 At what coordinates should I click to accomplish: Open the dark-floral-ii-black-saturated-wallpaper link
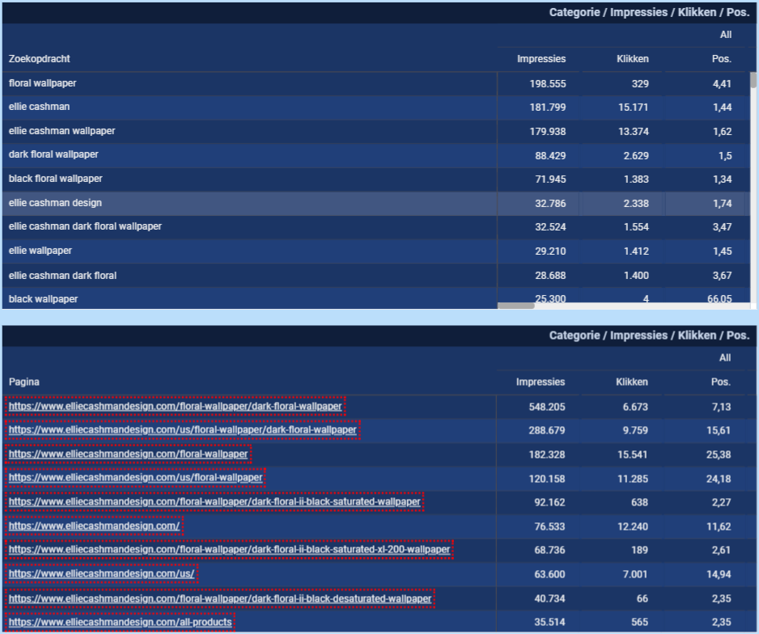(x=214, y=502)
